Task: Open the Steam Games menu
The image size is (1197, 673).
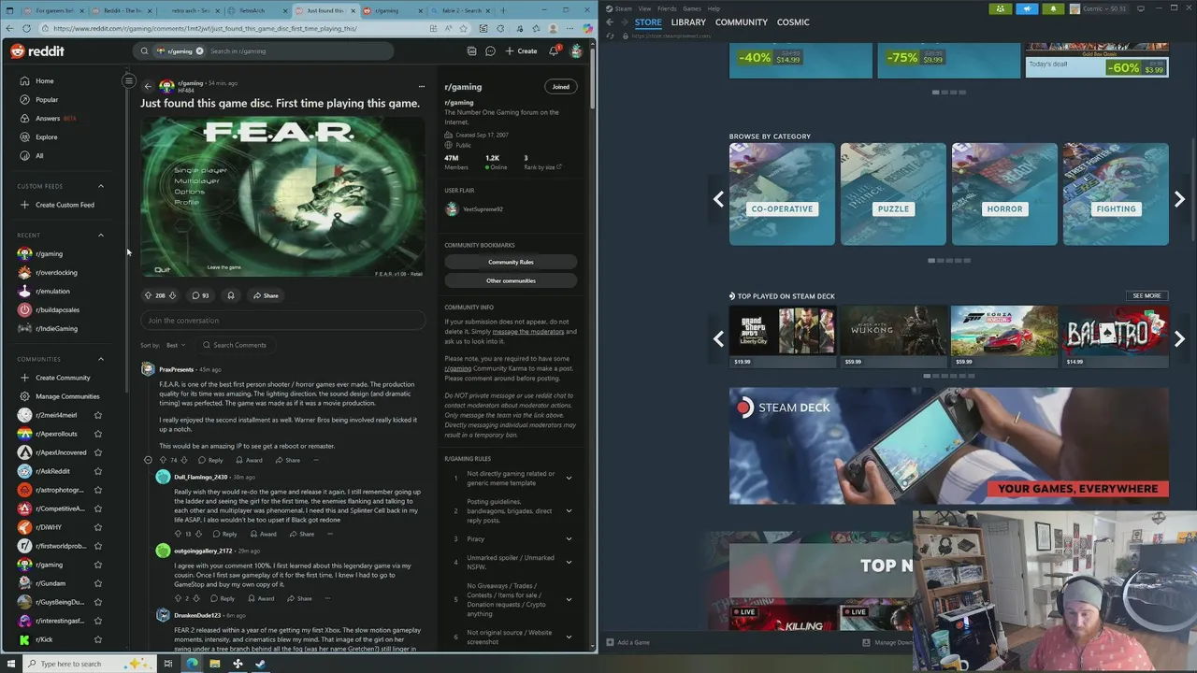Action: click(692, 8)
